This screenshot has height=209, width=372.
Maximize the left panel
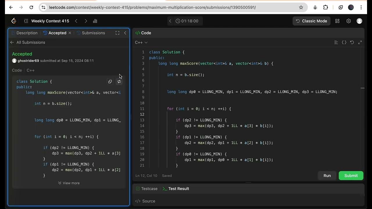[x=117, y=33]
